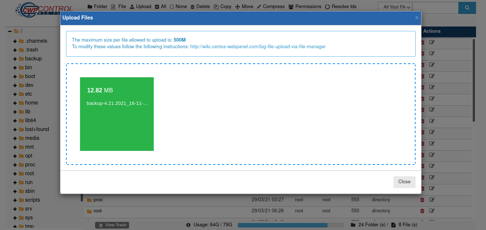Image resolution: width=486 pixels, height=230 pixels.
Task: Click the Resolve Ids toolbar button
Action: coord(341,7)
